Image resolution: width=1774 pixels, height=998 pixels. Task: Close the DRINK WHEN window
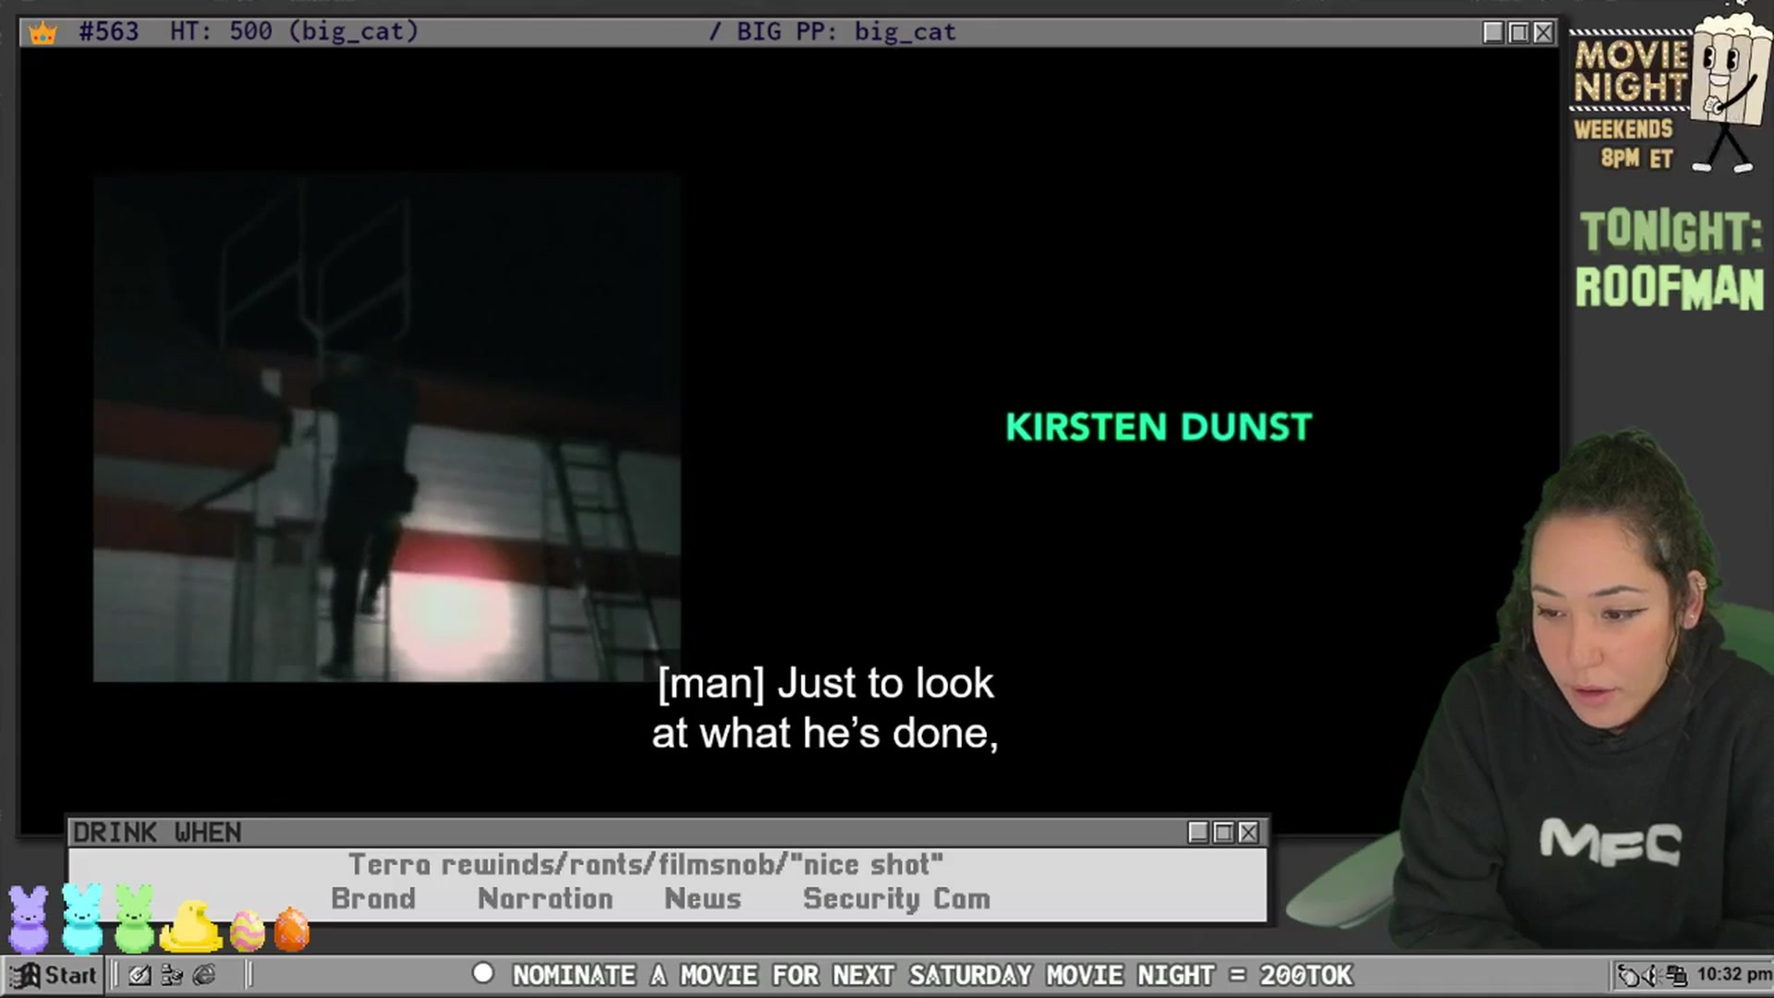click(x=1248, y=833)
